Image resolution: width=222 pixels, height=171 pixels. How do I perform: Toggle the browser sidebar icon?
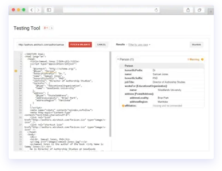(x=49, y=10)
